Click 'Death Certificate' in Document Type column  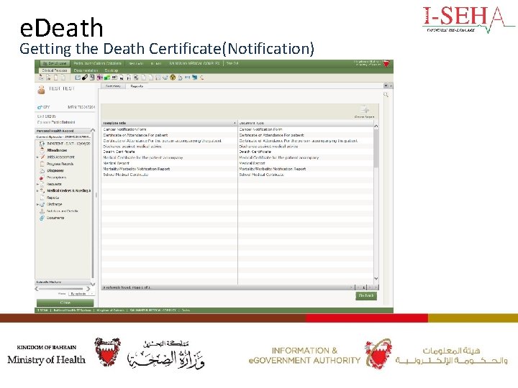click(255, 152)
